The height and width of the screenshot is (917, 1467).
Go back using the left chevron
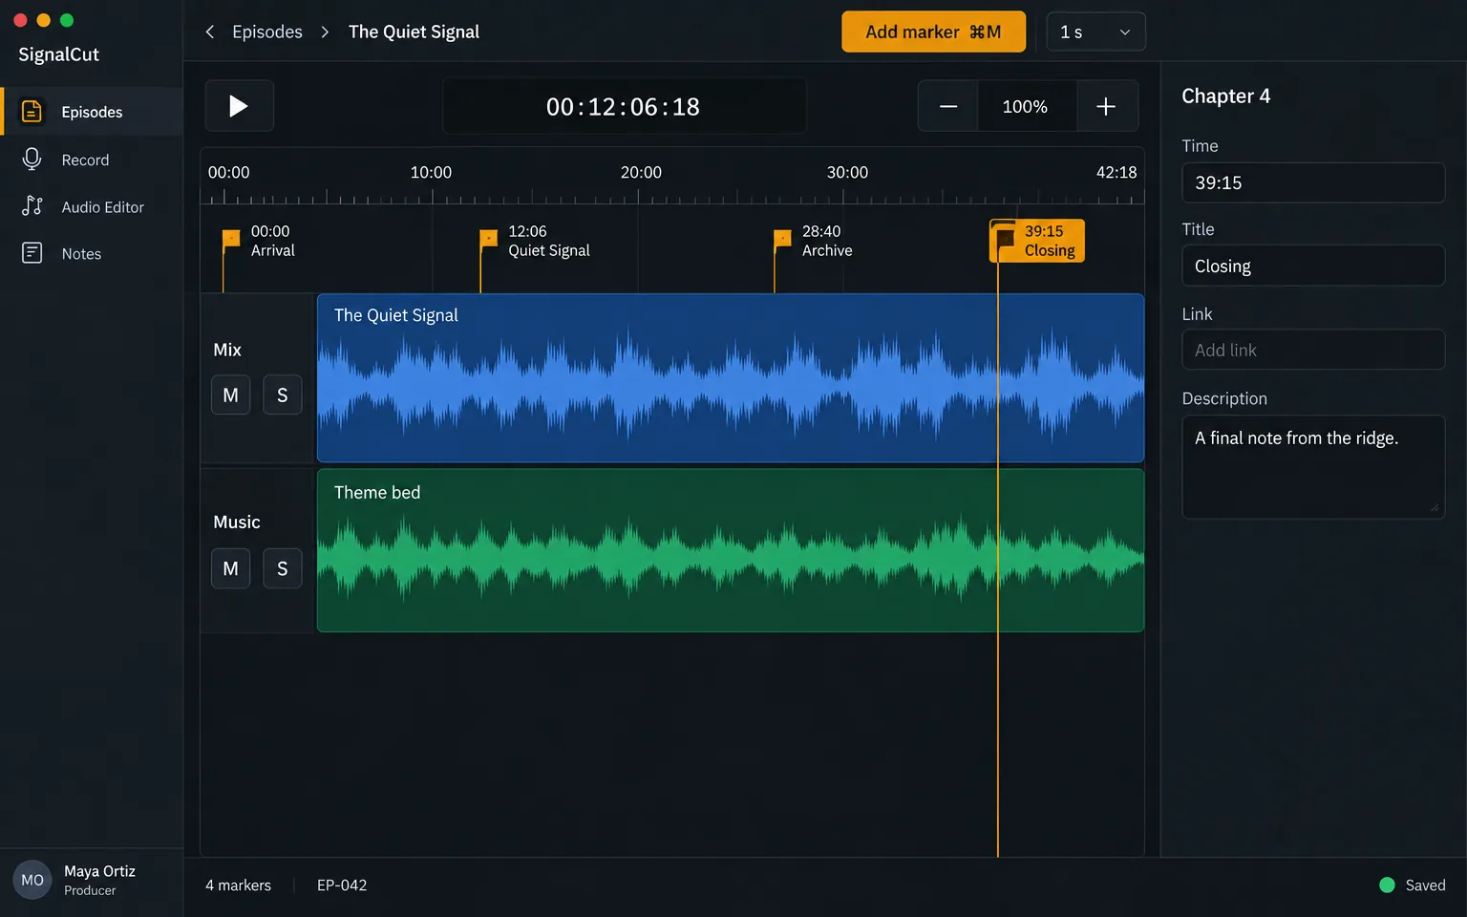point(210,32)
